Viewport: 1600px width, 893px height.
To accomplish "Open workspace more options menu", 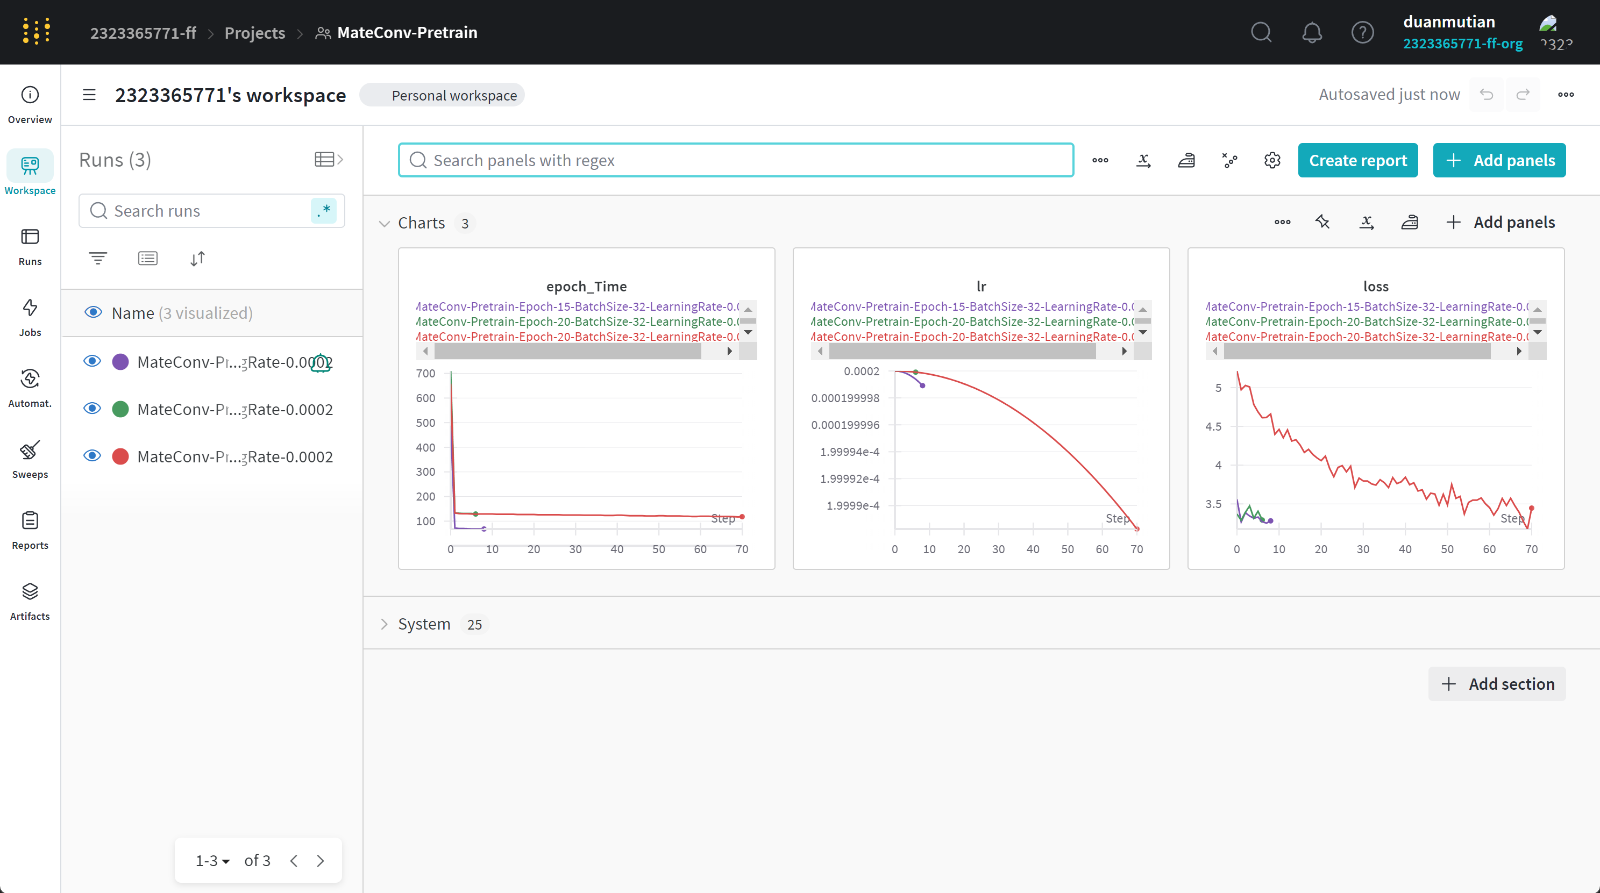I will [x=1566, y=95].
